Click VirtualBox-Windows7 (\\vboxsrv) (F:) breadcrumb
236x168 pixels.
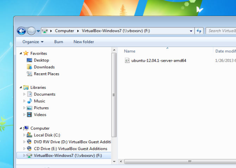[x=116, y=31]
